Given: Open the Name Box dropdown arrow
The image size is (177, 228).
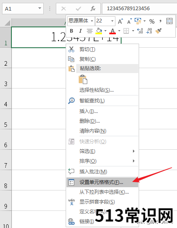Looking at the screenshot, I should (40, 8).
